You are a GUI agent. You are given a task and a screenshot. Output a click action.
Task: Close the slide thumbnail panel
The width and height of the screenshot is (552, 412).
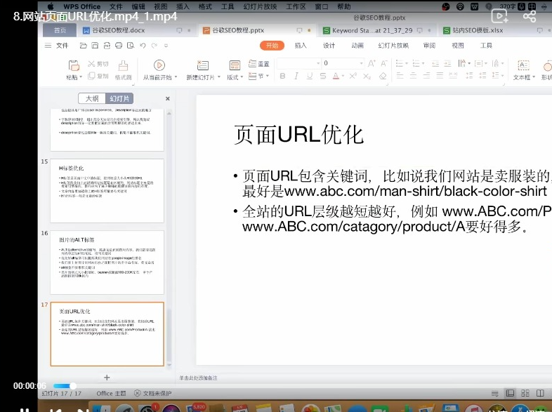coord(168,98)
